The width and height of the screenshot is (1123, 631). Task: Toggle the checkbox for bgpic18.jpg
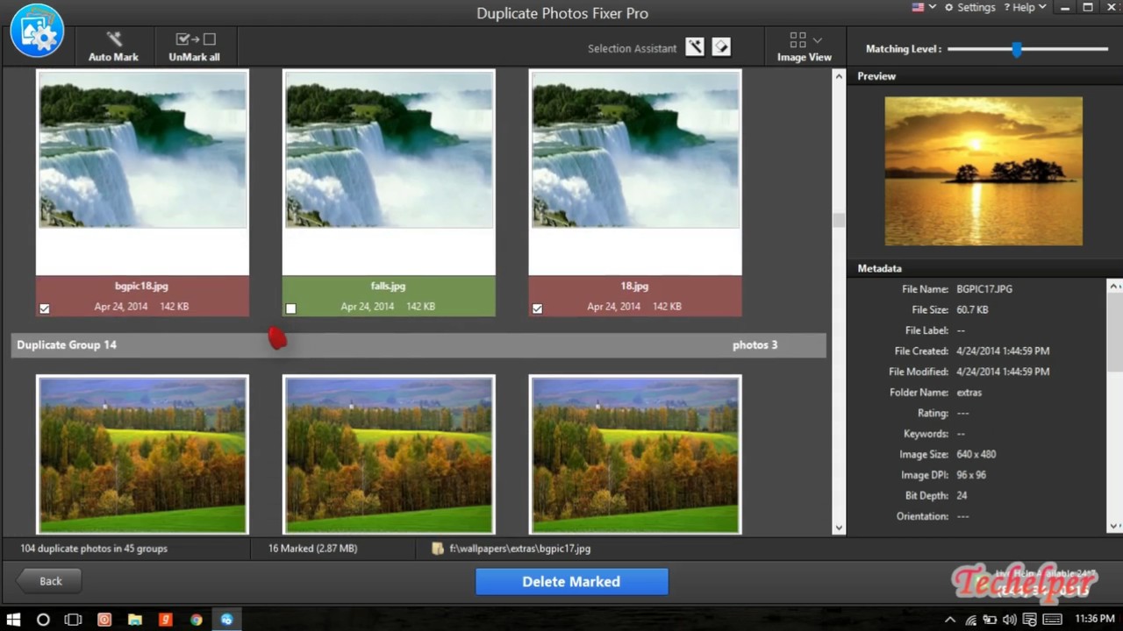tap(45, 308)
